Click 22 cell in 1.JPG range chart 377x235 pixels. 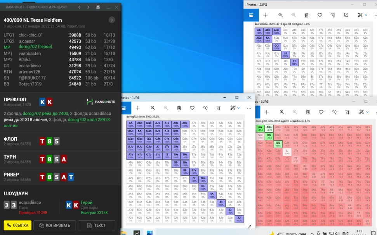pyautogui.click(x=239, y=219)
